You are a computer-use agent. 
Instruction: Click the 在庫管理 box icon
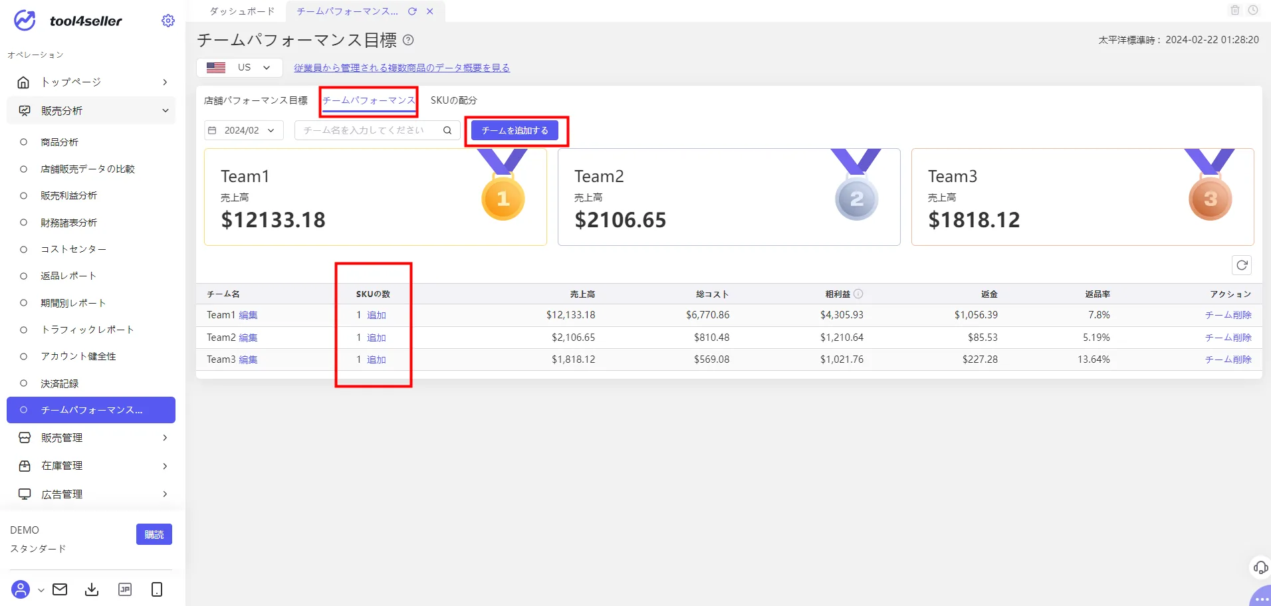point(25,466)
